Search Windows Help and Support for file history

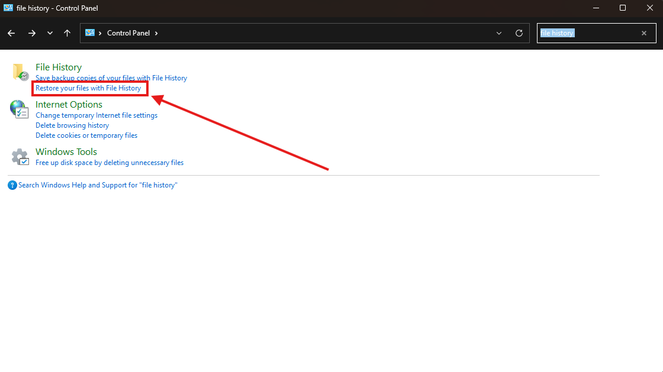(98, 185)
